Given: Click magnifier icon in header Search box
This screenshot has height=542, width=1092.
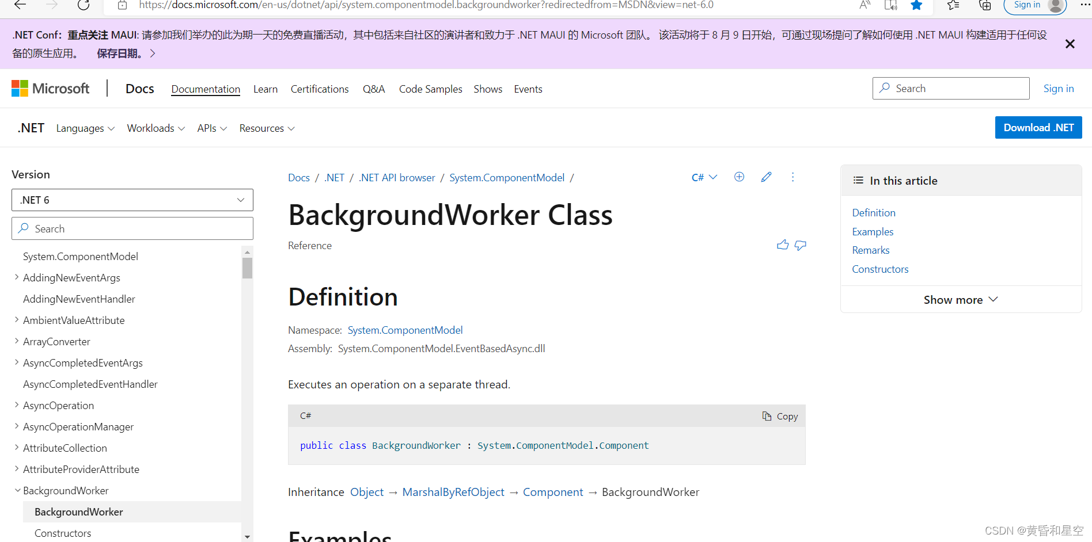Looking at the screenshot, I should click(x=885, y=88).
